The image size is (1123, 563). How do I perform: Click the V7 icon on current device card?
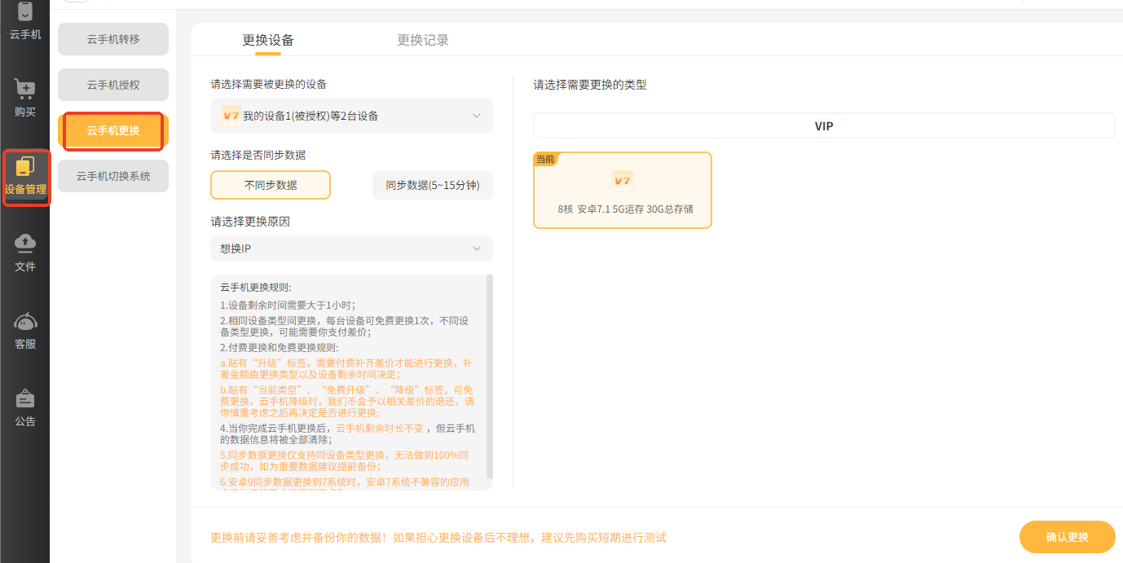tap(623, 180)
